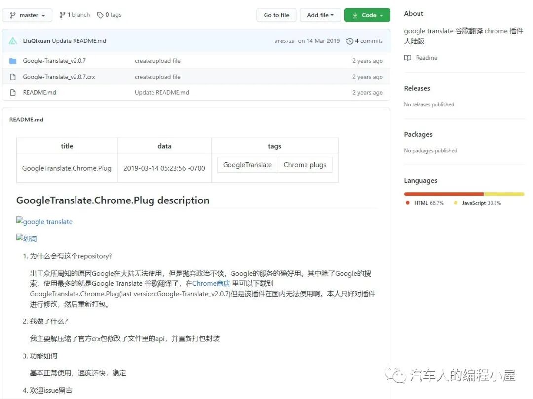Viewport: 533px width, 399px height.
Task: Expand the Add file dropdown
Action: pos(320,15)
